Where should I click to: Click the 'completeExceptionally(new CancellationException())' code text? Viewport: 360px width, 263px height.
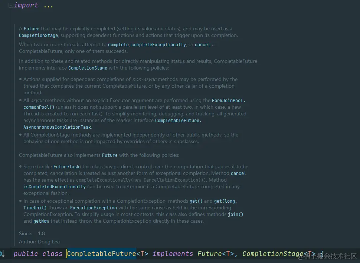coord(141,180)
